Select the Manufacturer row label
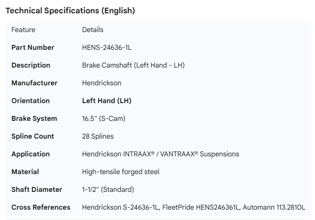Image resolution: width=315 pixels, height=220 pixels. (x=34, y=83)
